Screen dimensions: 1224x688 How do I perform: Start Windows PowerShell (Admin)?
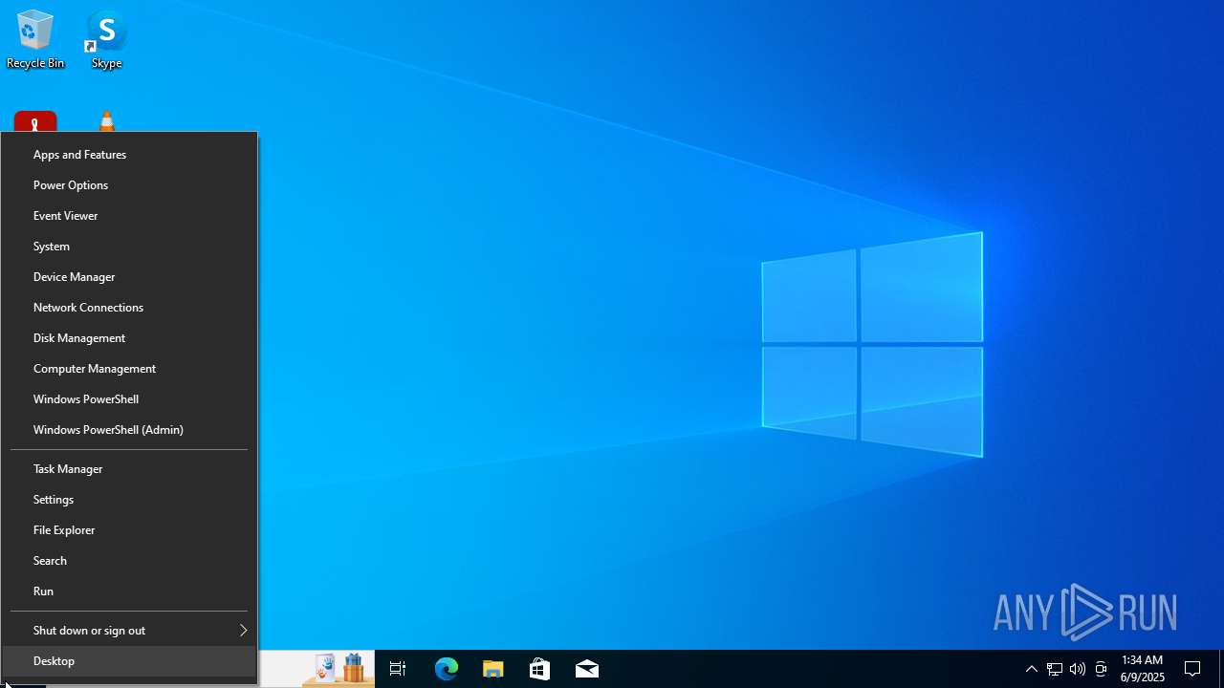pos(129,430)
